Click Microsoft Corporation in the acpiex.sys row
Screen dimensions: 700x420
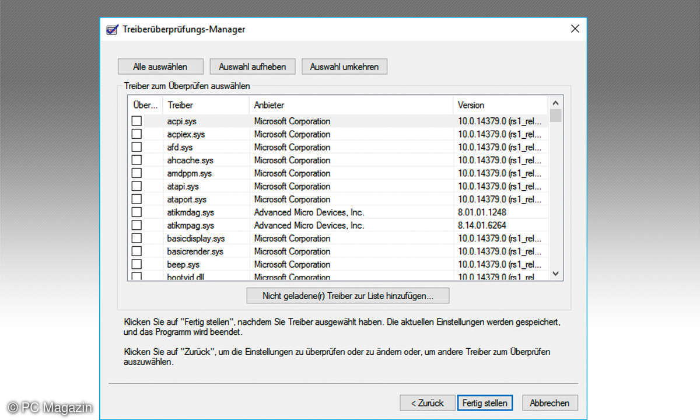click(x=292, y=134)
